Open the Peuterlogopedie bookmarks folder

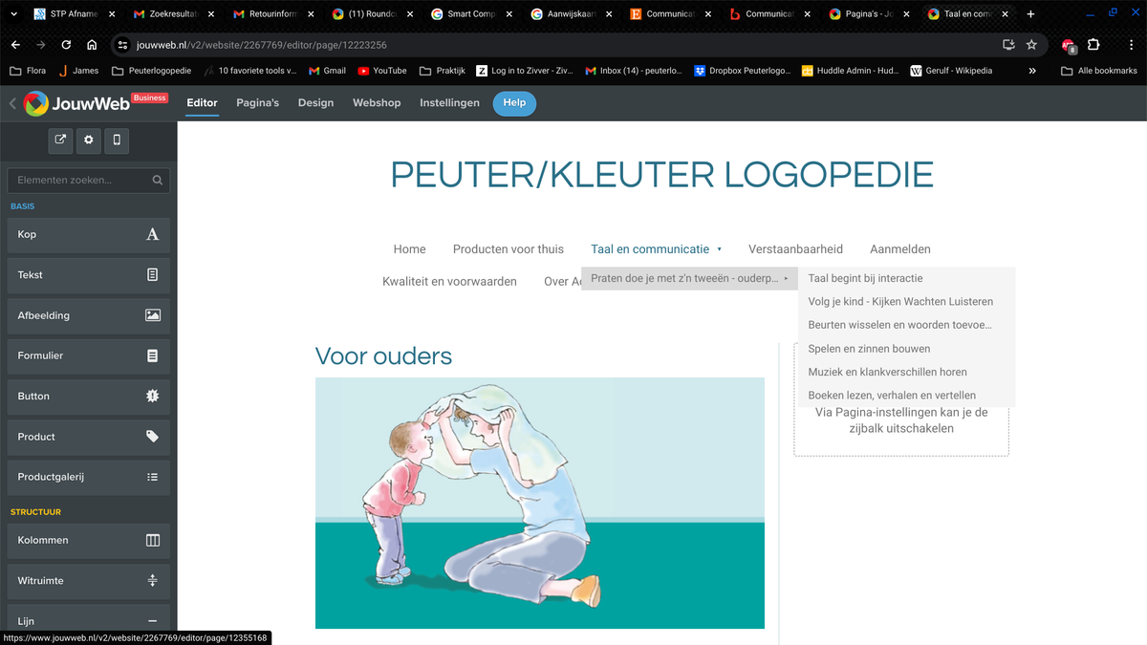click(x=152, y=71)
